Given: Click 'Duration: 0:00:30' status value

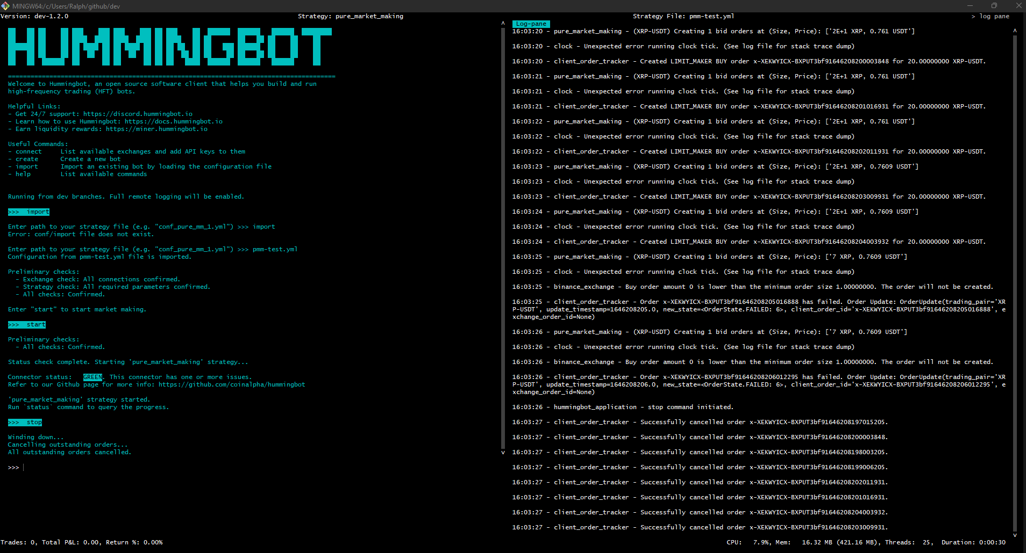Looking at the screenshot, I should [x=973, y=542].
